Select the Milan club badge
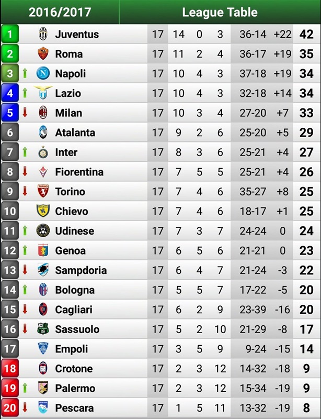This screenshot has height=419, width=321. 43,113
